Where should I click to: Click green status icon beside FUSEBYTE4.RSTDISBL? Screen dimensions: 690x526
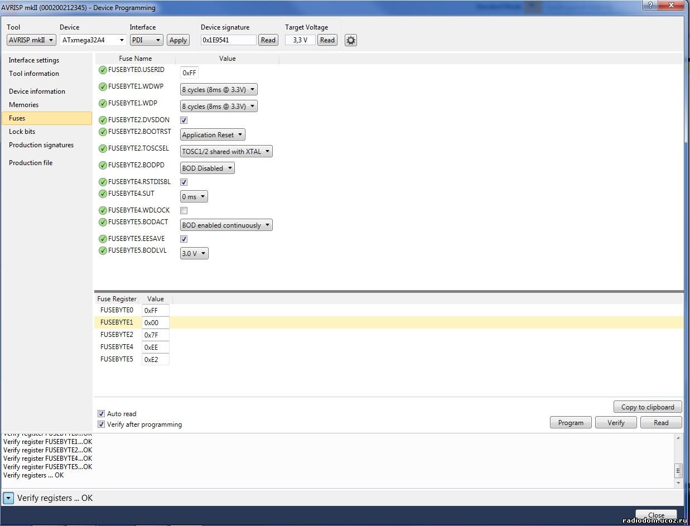pos(103,182)
